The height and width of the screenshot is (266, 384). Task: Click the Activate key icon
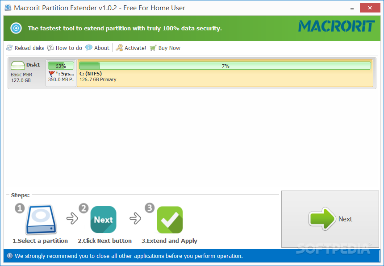(x=119, y=48)
